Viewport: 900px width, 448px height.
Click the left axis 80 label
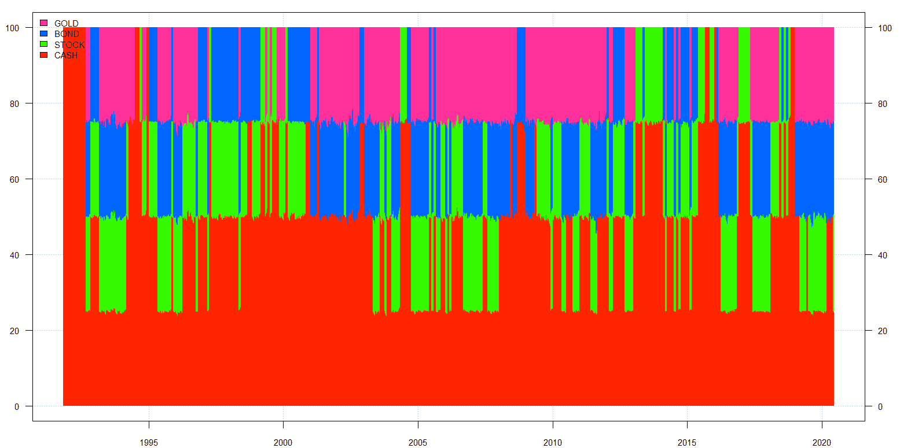point(14,103)
